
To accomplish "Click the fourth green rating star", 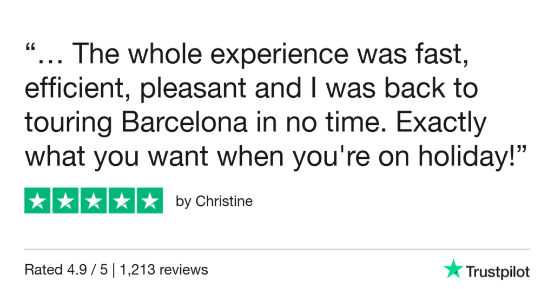I will coord(121,201).
